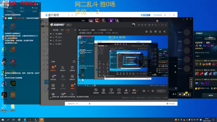Add the 手机投屏 phone casting source

(x=111, y=91)
